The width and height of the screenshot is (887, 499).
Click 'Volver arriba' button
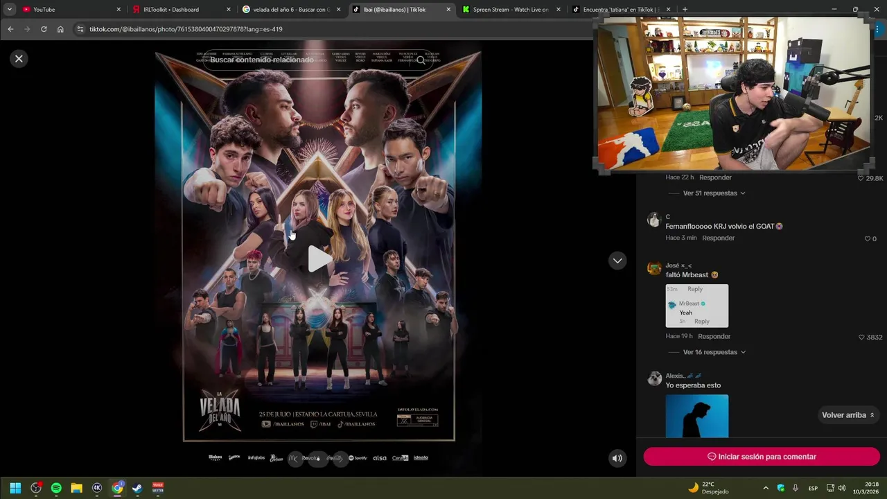tap(848, 415)
